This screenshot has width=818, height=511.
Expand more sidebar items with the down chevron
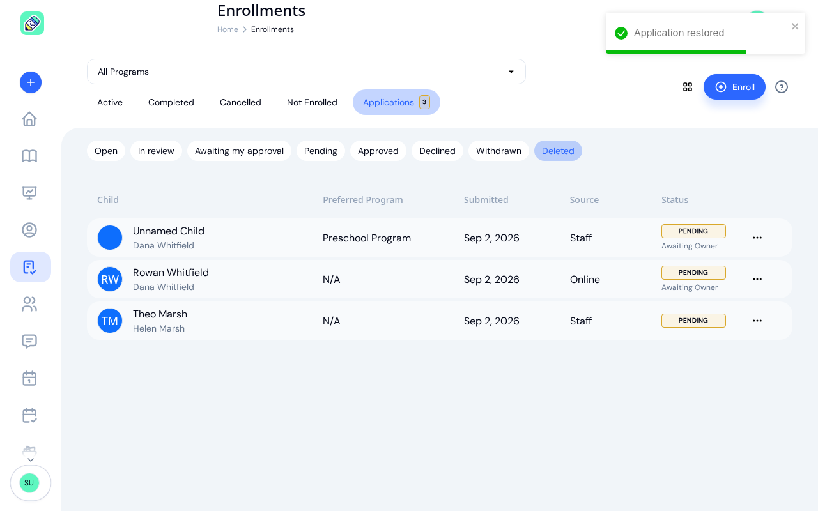point(31,460)
